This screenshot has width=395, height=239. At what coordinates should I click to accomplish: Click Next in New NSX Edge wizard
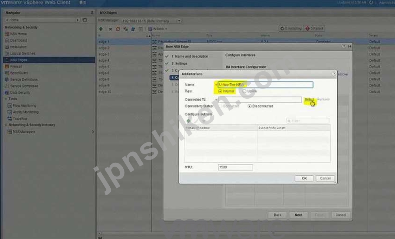[x=298, y=215]
